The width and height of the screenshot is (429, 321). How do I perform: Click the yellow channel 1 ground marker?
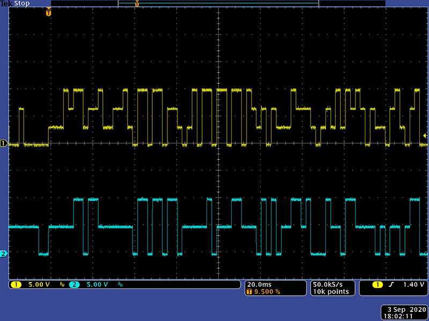coord(4,143)
